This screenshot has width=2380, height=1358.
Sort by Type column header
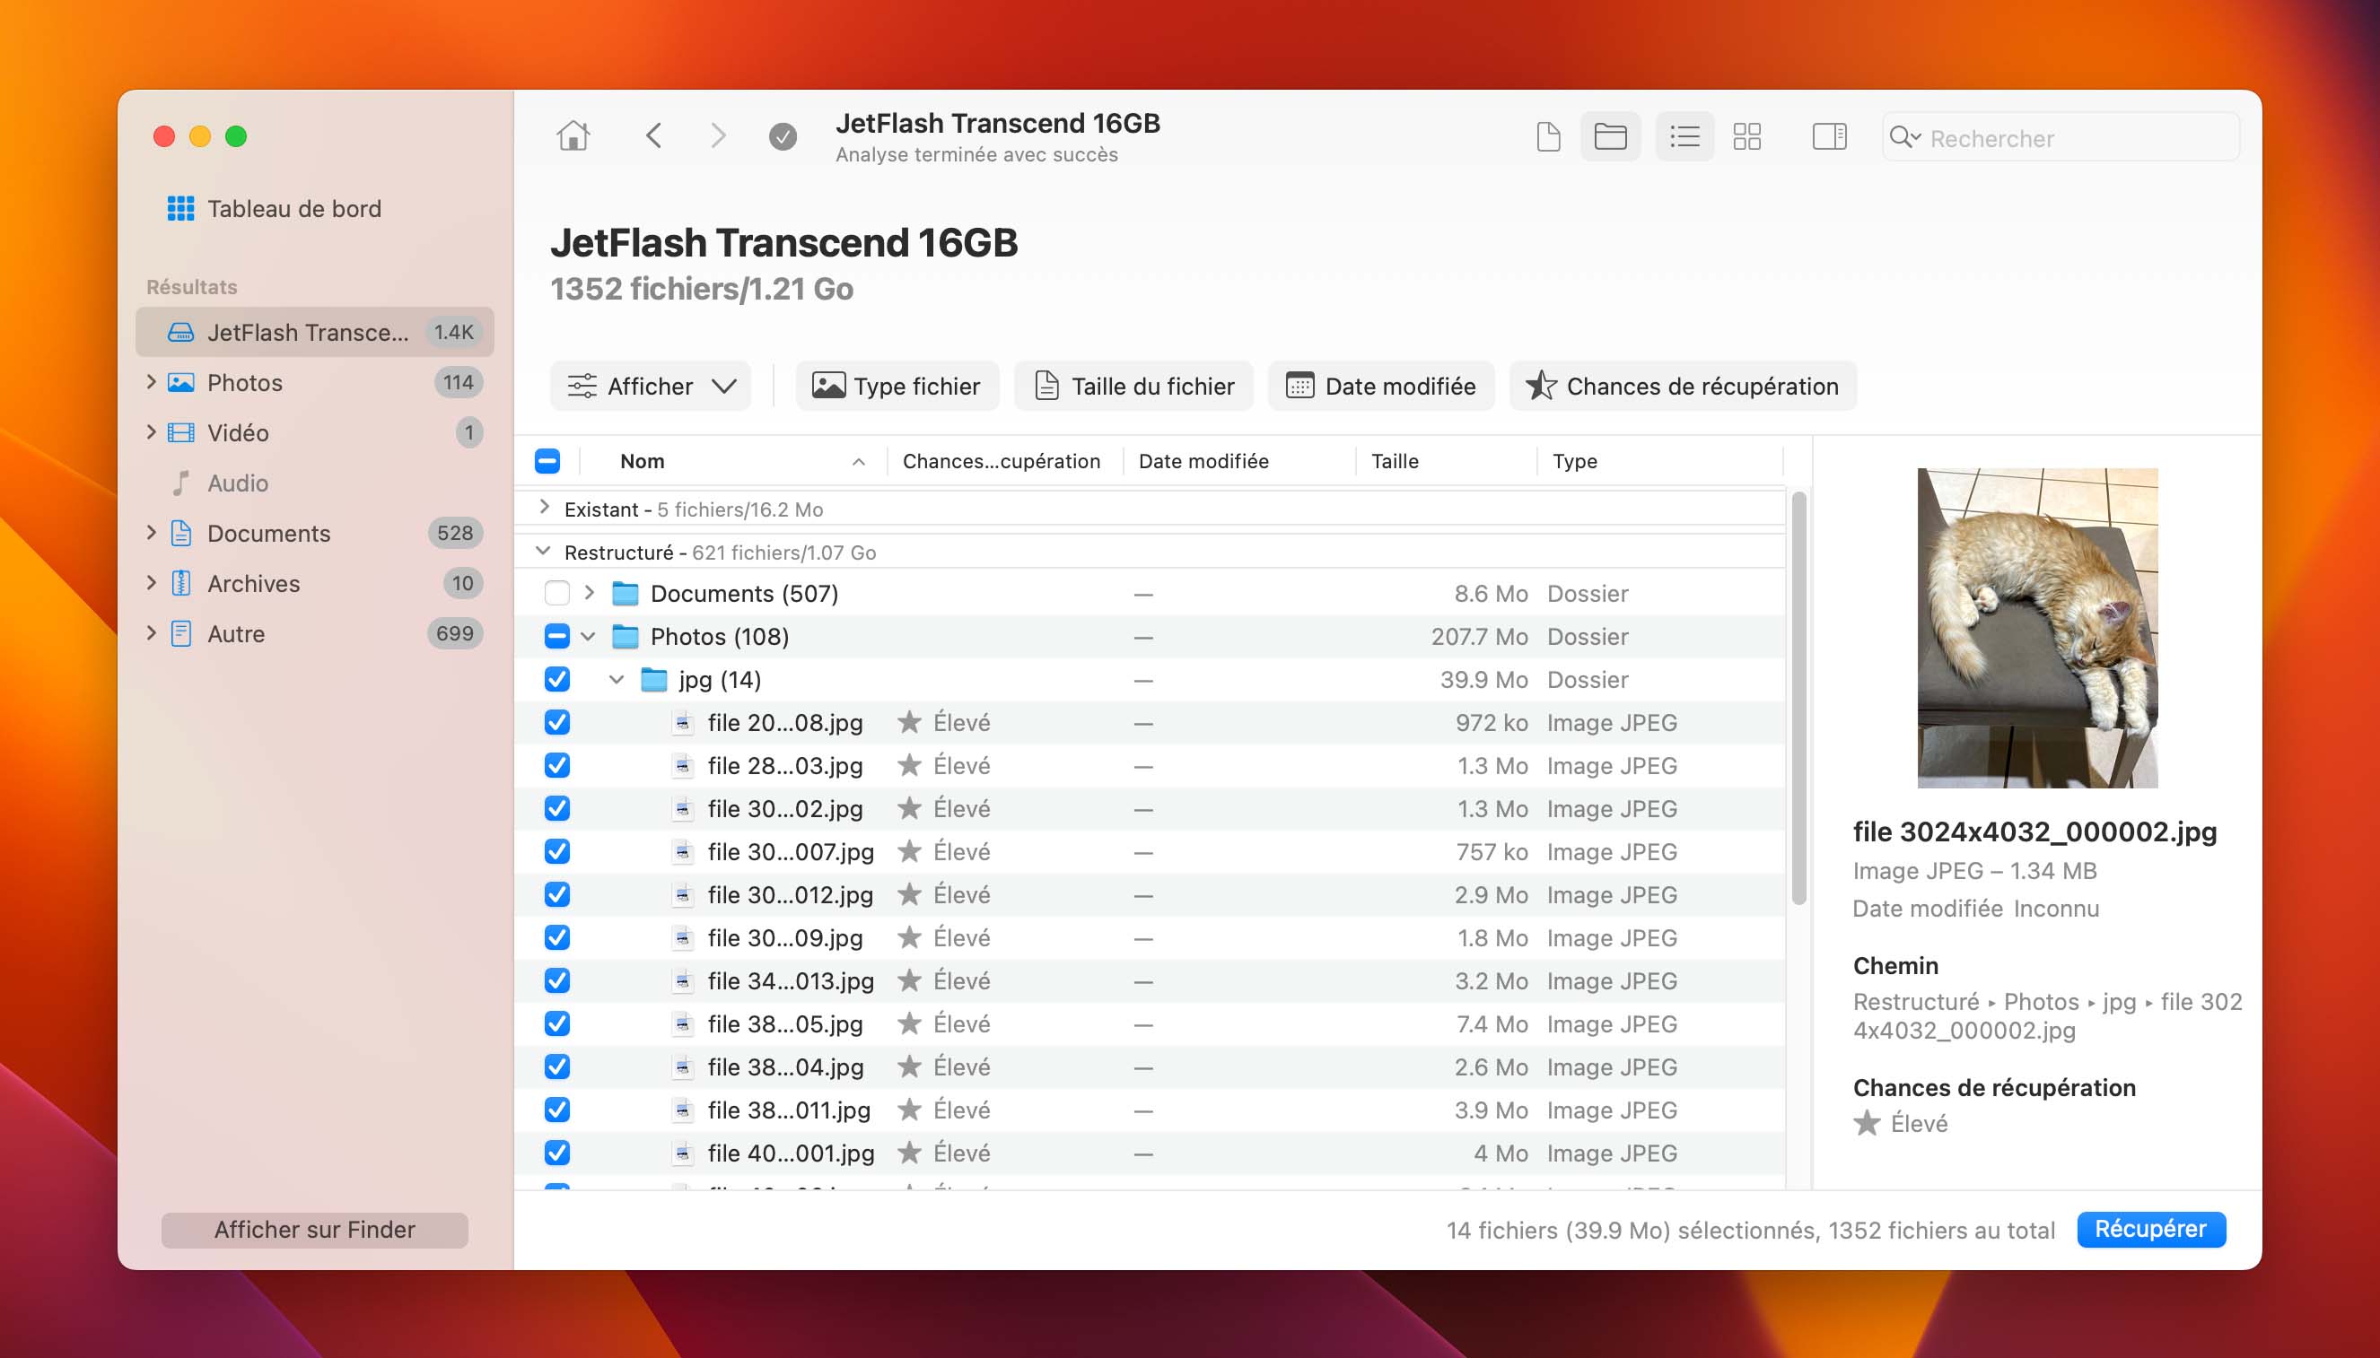1658,461
